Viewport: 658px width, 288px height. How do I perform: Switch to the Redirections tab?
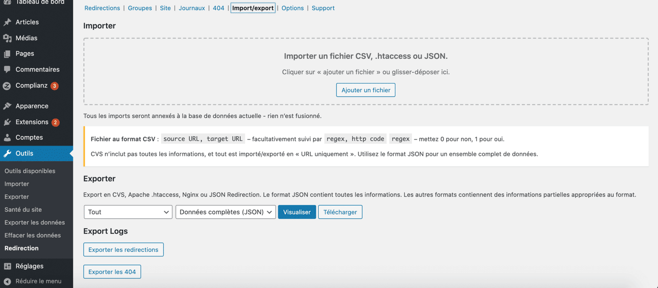pos(102,8)
